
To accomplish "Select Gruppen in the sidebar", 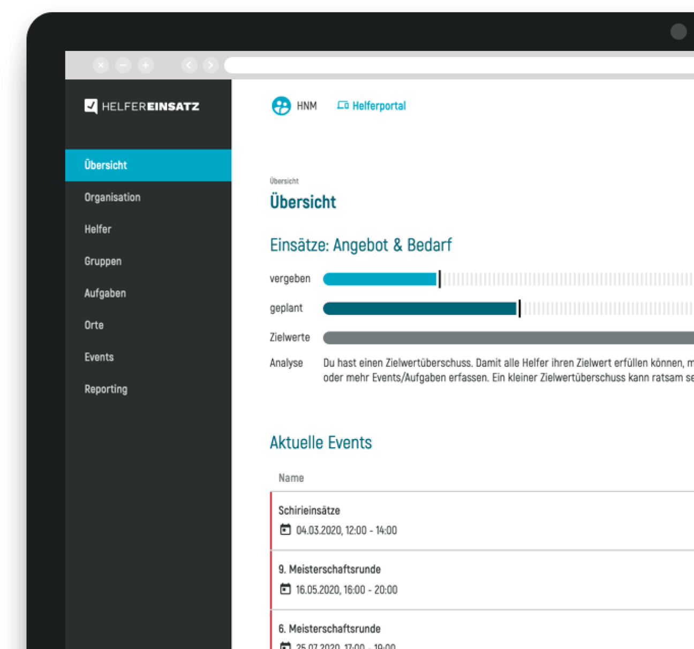I will [x=103, y=261].
